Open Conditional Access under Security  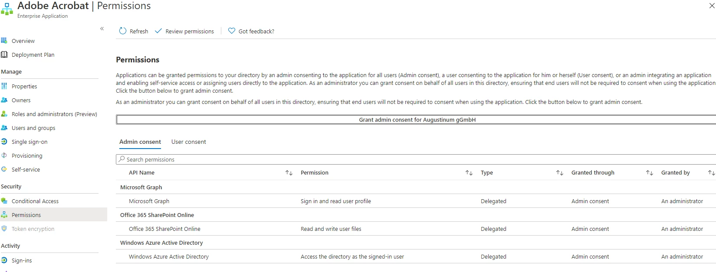[x=35, y=201]
